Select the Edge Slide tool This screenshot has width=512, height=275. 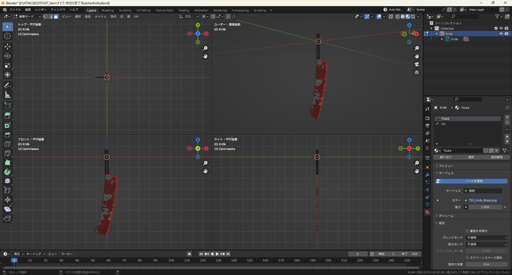pos(7,190)
